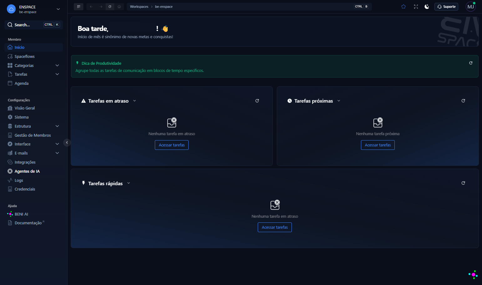Refresh the Tarefas próximas card

463,101
